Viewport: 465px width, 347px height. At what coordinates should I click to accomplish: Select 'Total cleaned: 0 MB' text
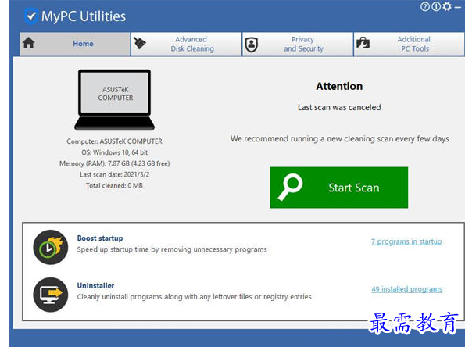tap(114, 186)
